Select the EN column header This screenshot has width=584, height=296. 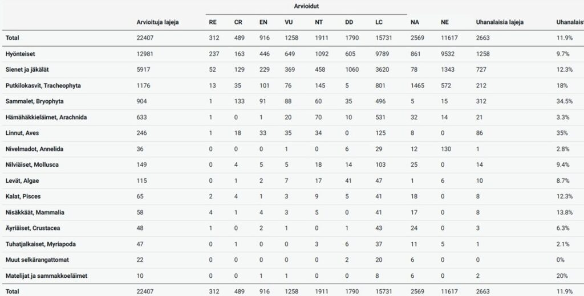click(263, 22)
